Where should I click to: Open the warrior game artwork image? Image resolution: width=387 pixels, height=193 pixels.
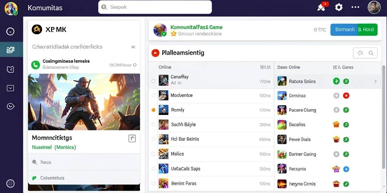pyautogui.click(x=84, y=102)
